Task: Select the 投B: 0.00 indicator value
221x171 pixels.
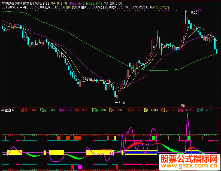Action: [x=134, y=110]
